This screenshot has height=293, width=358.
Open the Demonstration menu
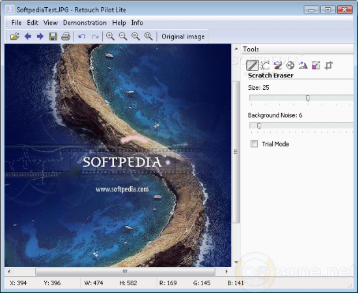(x=85, y=23)
